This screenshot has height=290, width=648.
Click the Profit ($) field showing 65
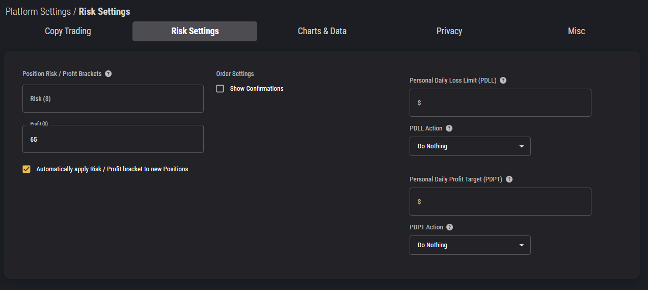113,139
